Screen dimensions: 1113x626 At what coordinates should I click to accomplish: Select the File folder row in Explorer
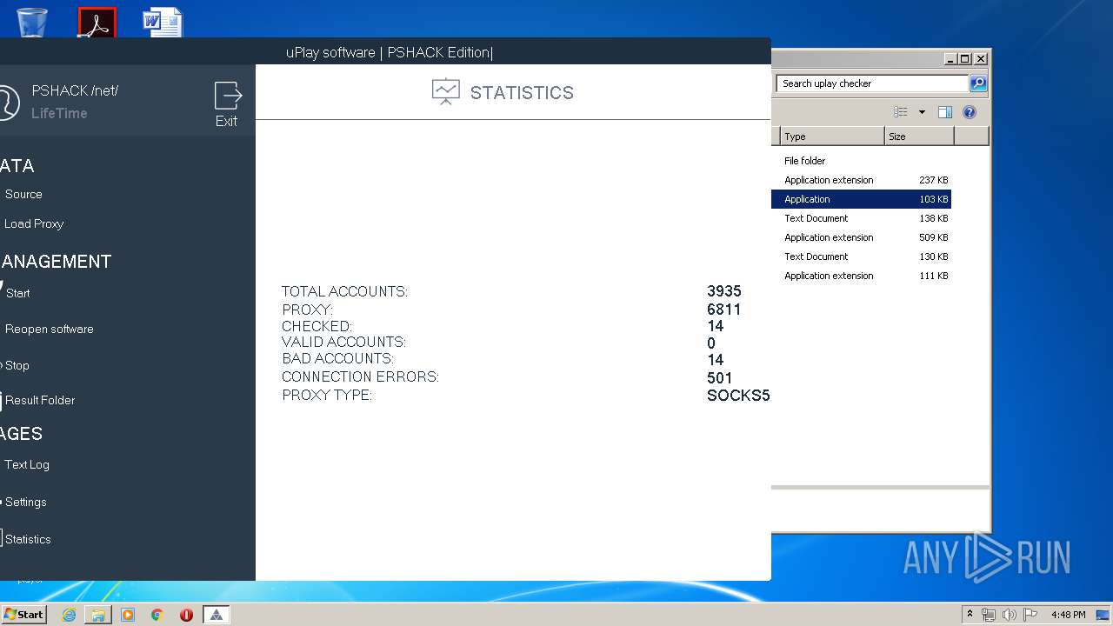(861, 161)
